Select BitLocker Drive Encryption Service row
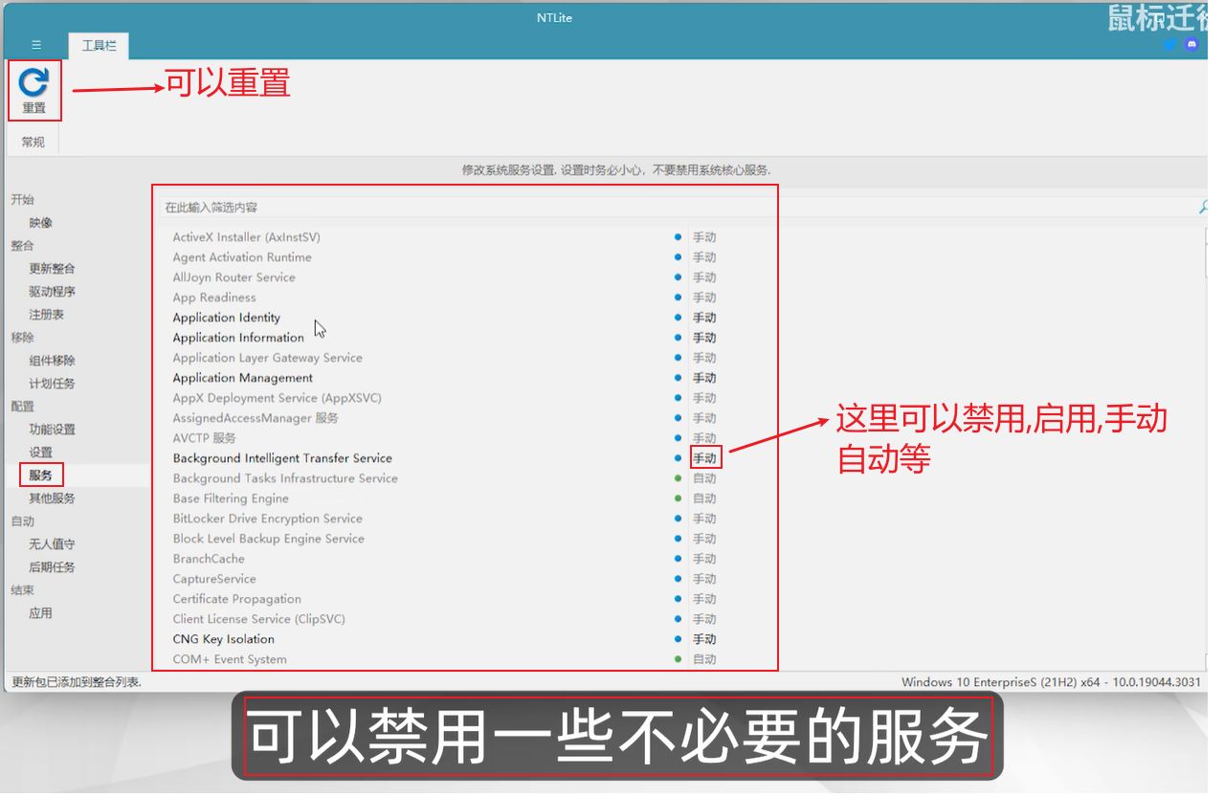The height and width of the screenshot is (797, 1224). tap(267, 519)
